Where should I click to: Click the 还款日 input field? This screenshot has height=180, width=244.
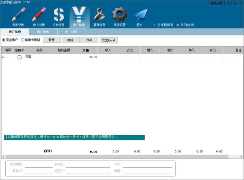point(88,171)
